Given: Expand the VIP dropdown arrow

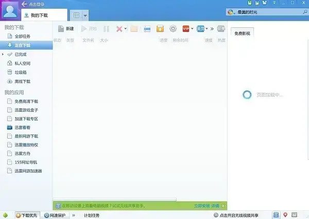Looking at the screenshot, I should [x=192, y=29].
